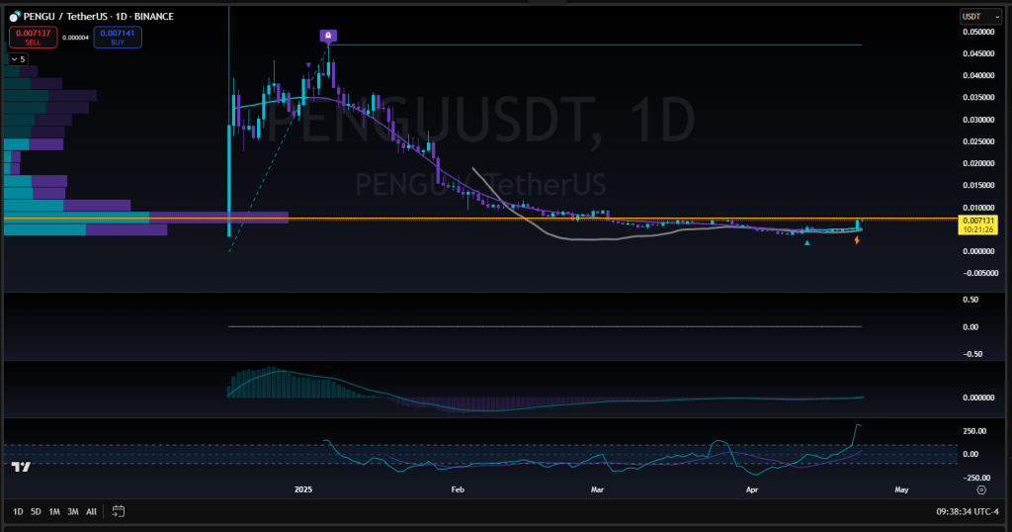This screenshot has width=1012, height=532.
Task: Click the longest volume profile bar
Action: pyautogui.click(x=146, y=218)
